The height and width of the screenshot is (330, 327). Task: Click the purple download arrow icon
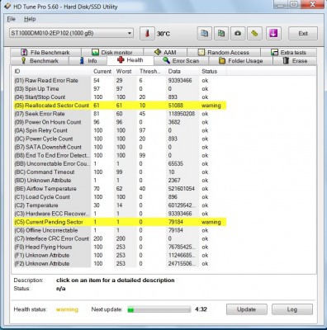click(273, 34)
